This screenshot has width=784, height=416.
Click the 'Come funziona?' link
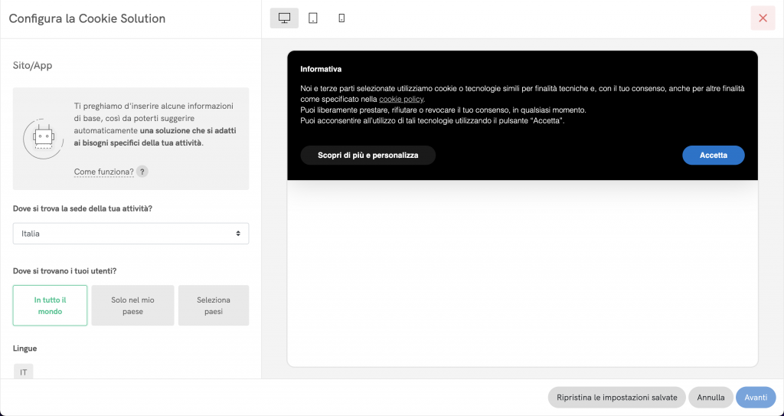tap(103, 172)
